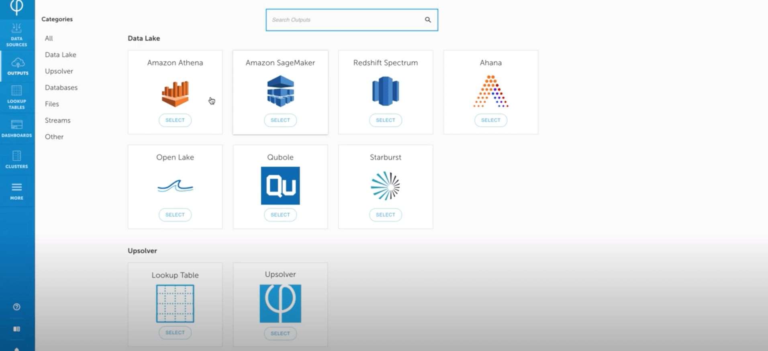The height and width of the screenshot is (351, 768).
Task: Open Data Sources in the sidebar
Action: 16,35
